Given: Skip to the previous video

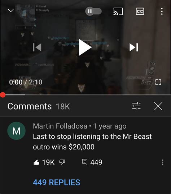Looking at the screenshot, I should point(37,47).
